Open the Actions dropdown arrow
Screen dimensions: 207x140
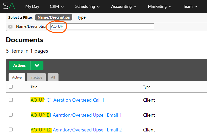tap(37, 65)
